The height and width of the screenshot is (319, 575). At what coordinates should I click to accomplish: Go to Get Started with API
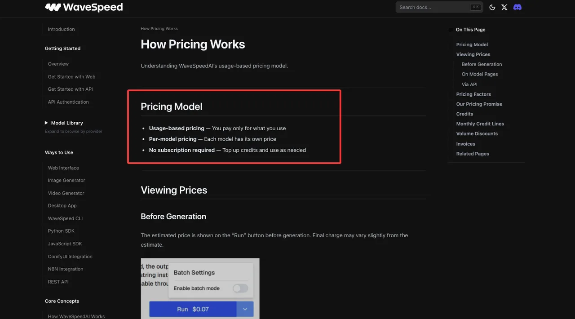[x=71, y=89]
